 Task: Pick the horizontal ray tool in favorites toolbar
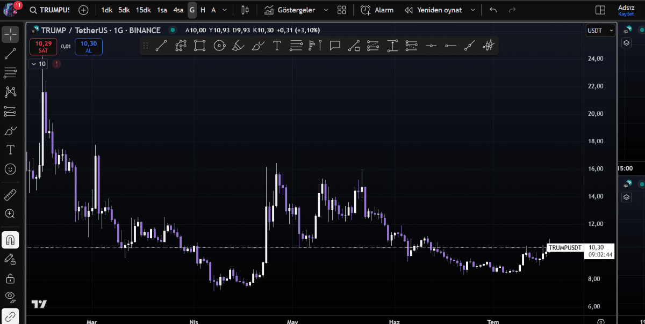tap(450, 46)
